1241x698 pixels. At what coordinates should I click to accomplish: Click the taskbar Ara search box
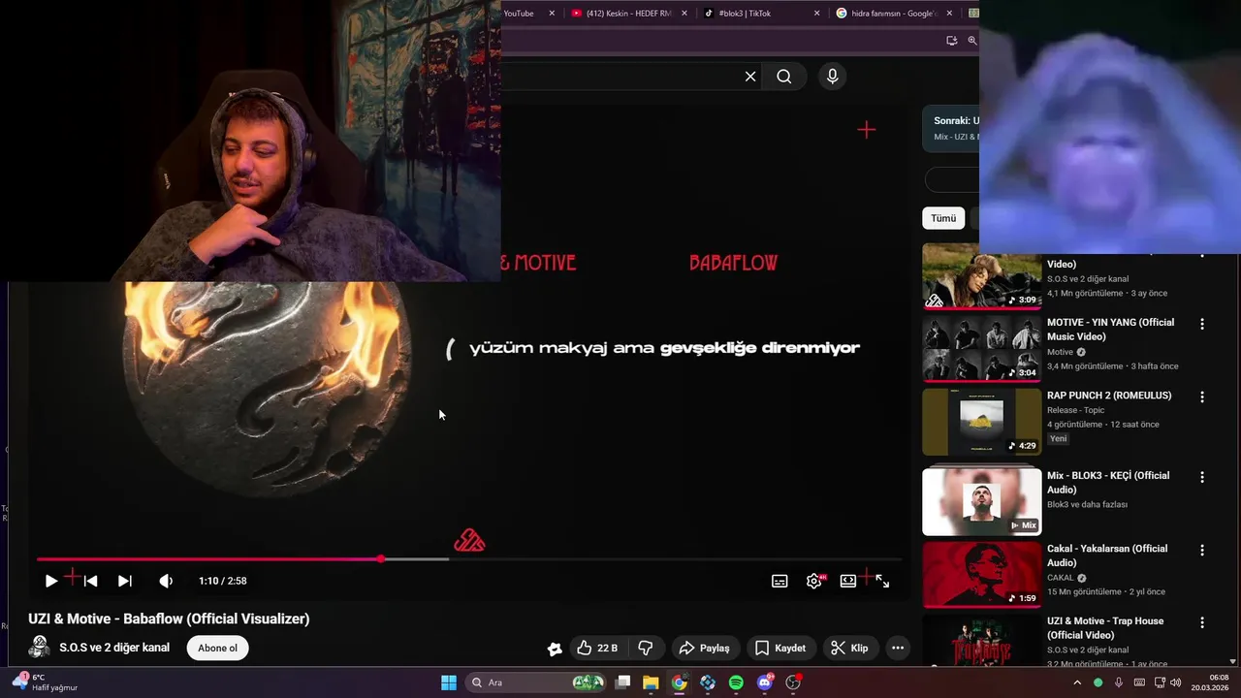536,682
